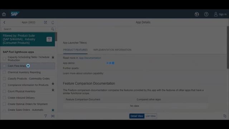
Task: Click the SAP logo
Action: click(x=15, y=14)
